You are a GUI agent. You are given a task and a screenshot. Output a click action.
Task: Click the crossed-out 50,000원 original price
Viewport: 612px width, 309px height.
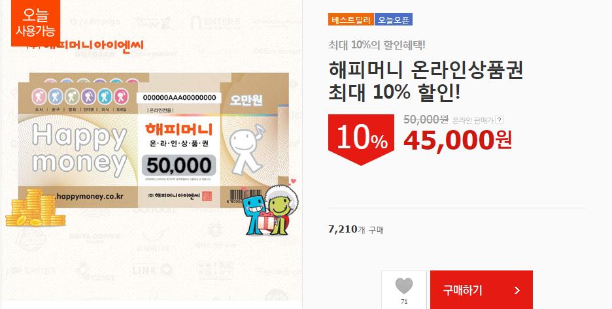click(x=426, y=120)
